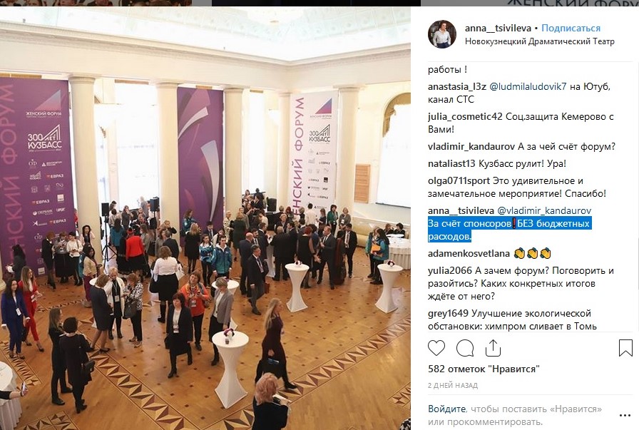639x430 pixels.
Task: Share the post using share icon
Action: point(493,348)
